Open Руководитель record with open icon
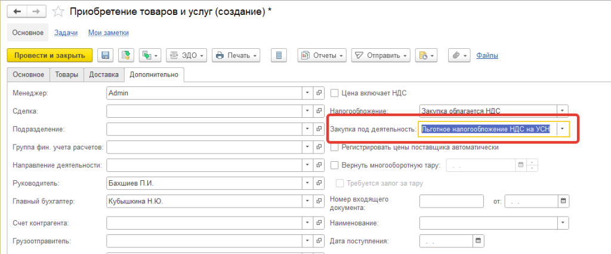This screenshot has width=611, height=254. (319, 183)
